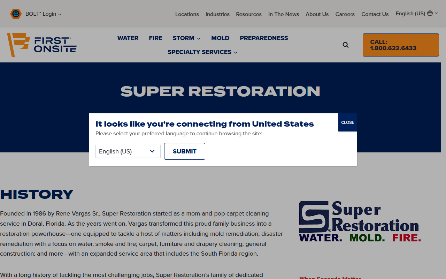Open the search magnifier icon
Screen dimensions: 446x279
346,45
